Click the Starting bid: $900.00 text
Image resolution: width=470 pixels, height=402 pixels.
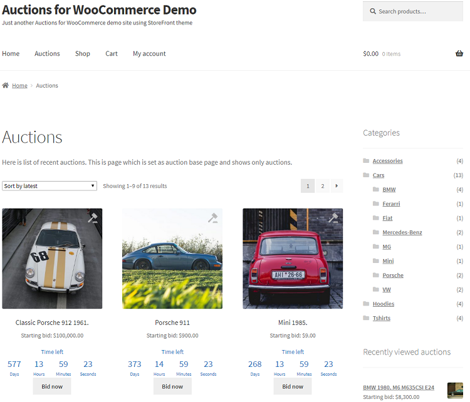coord(172,336)
